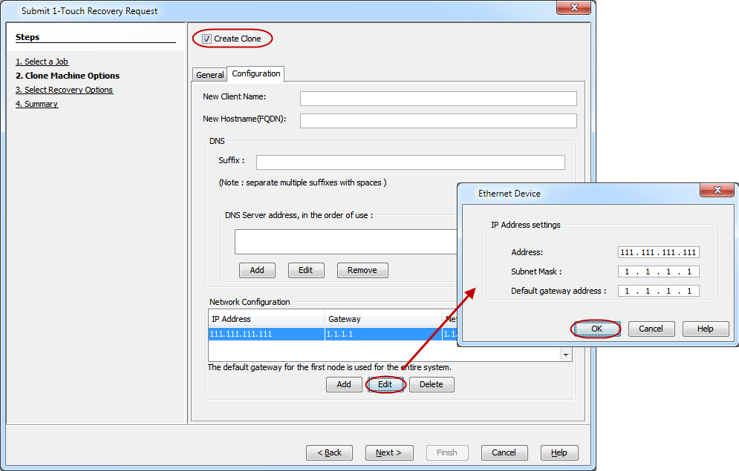Open the Select a Job step
739x471 pixels.
42,62
